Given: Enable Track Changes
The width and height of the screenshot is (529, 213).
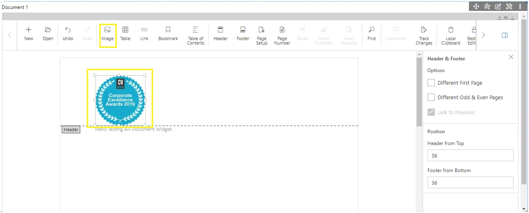Looking at the screenshot, I should tap(424, 36).
